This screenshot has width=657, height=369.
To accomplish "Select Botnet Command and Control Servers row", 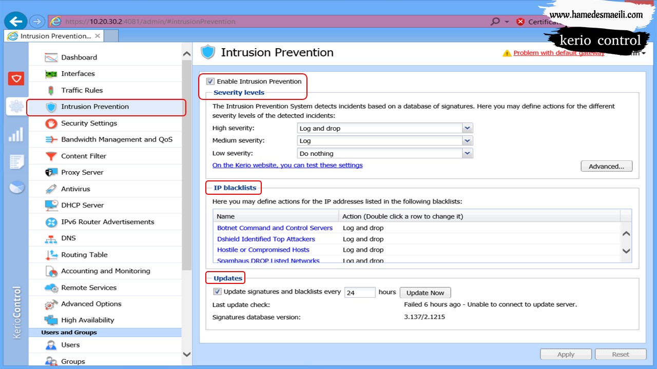I will 417,228.
